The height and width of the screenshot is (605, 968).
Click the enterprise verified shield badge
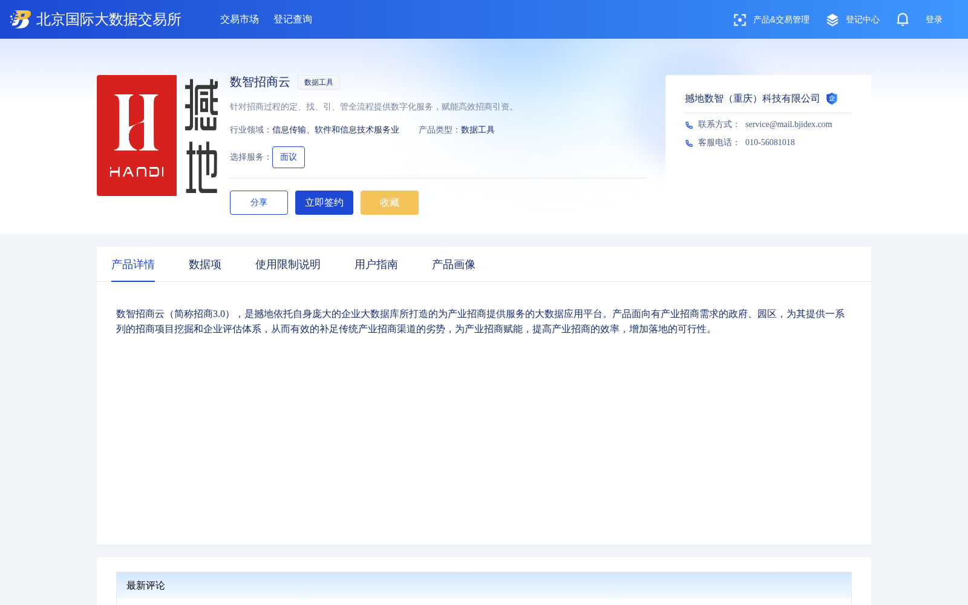[832, 99]
